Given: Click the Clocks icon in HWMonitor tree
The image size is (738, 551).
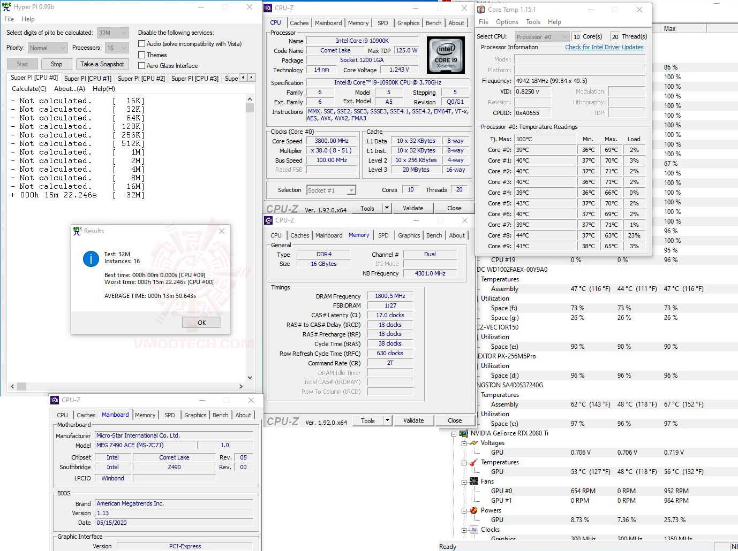Looking at the screenshot, I should [x=474, y=530].
